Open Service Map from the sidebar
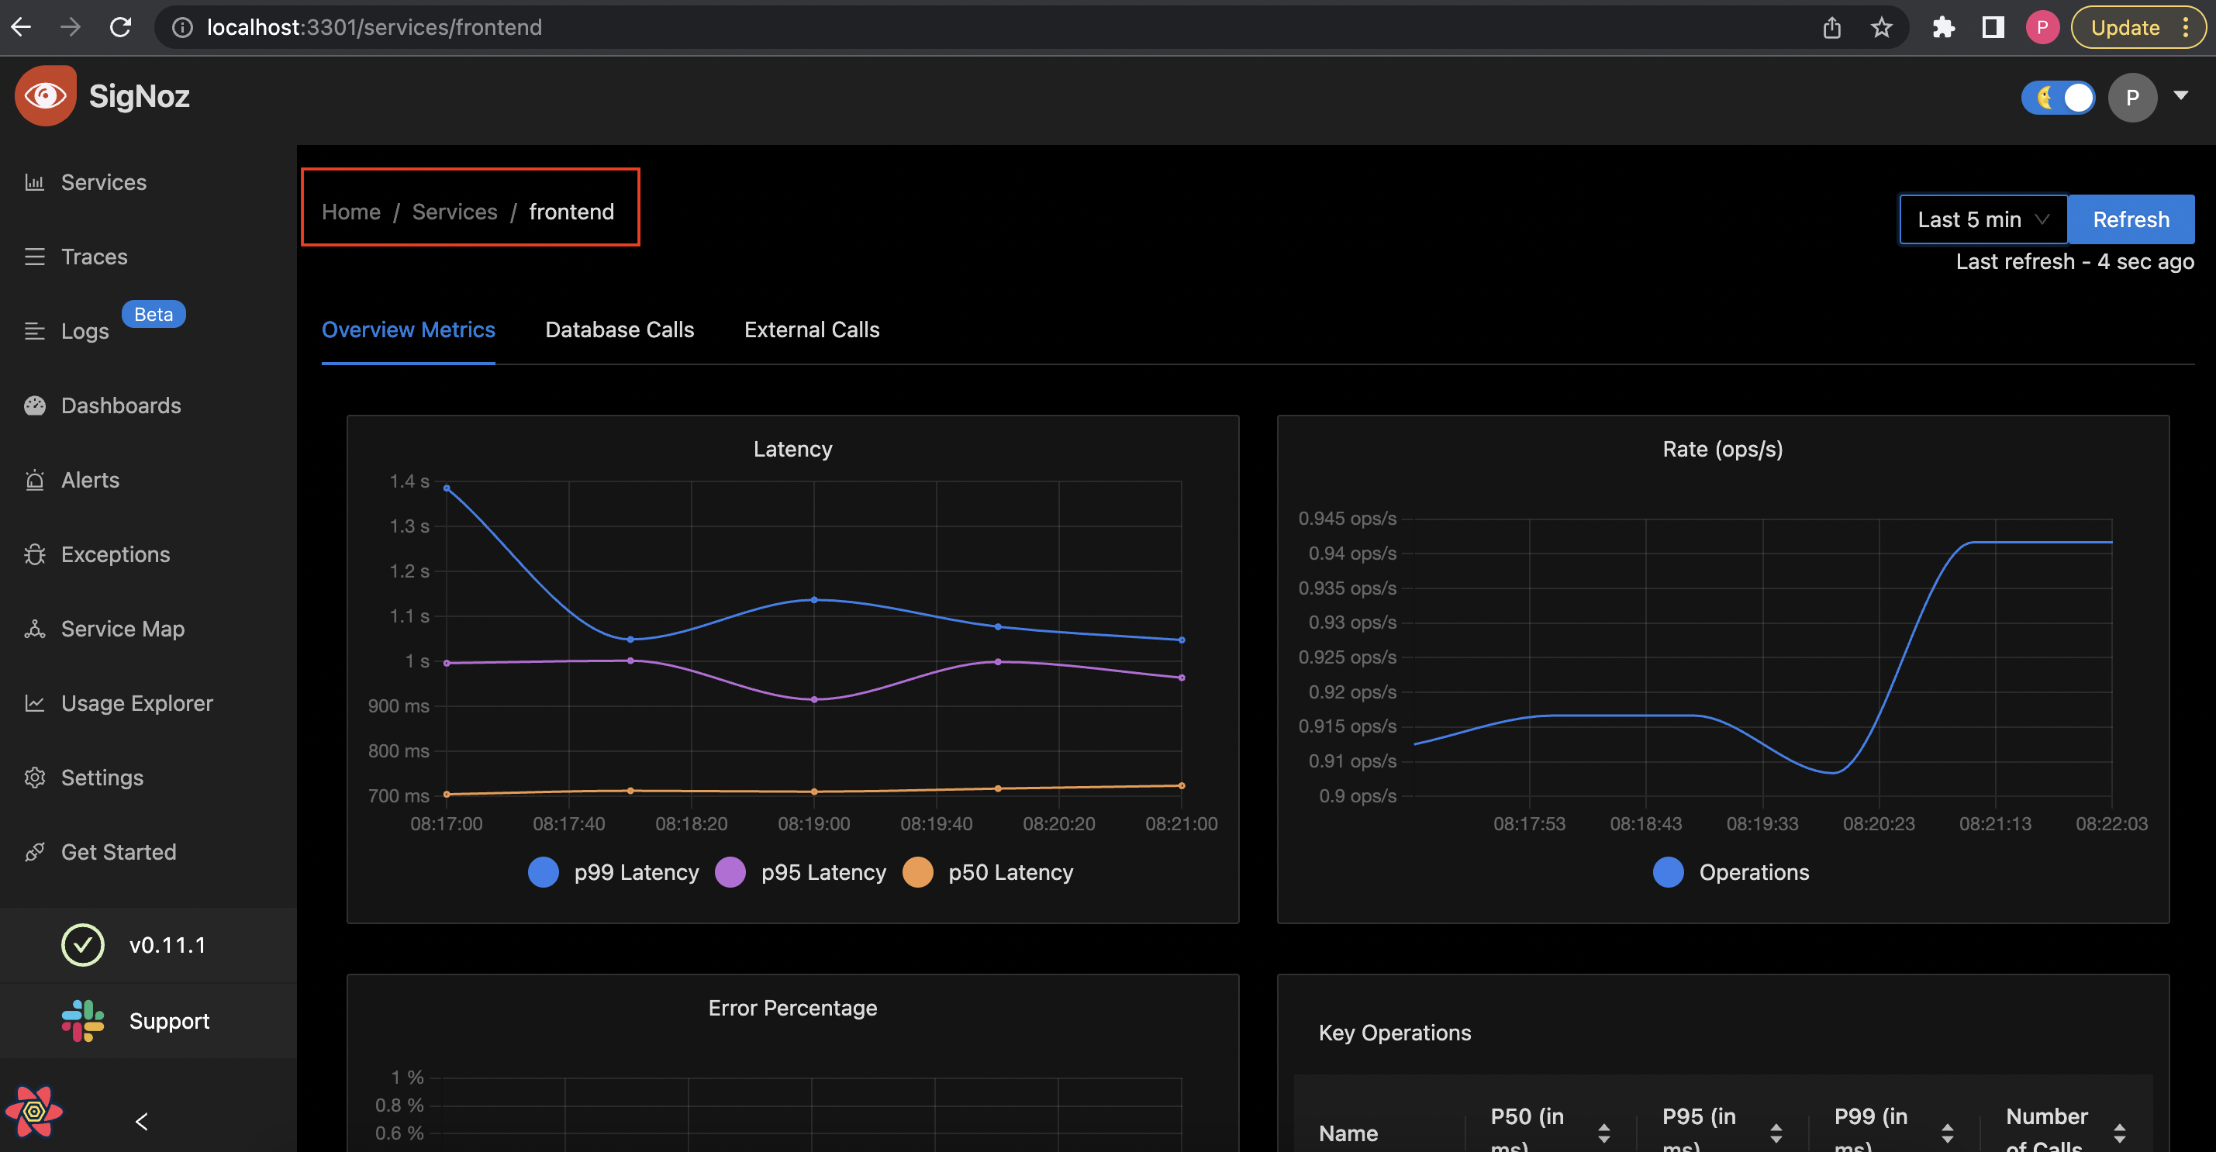Screen dimensions: 2216x1152 click(123, 629)
